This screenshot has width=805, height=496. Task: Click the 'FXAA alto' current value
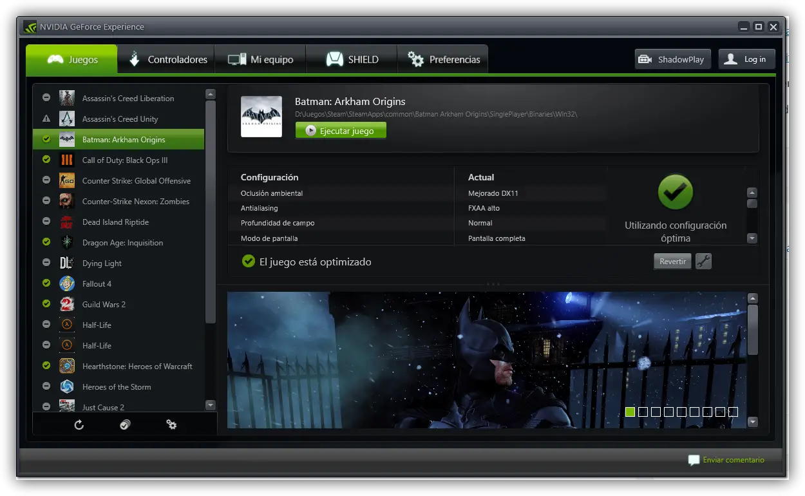pyautogui.click(x=484, y=208)
